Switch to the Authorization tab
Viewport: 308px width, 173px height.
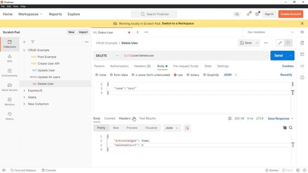point(119,66)
